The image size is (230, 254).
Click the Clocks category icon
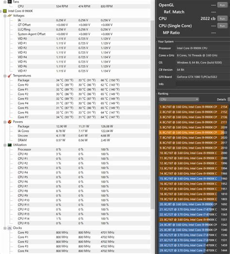10,228
